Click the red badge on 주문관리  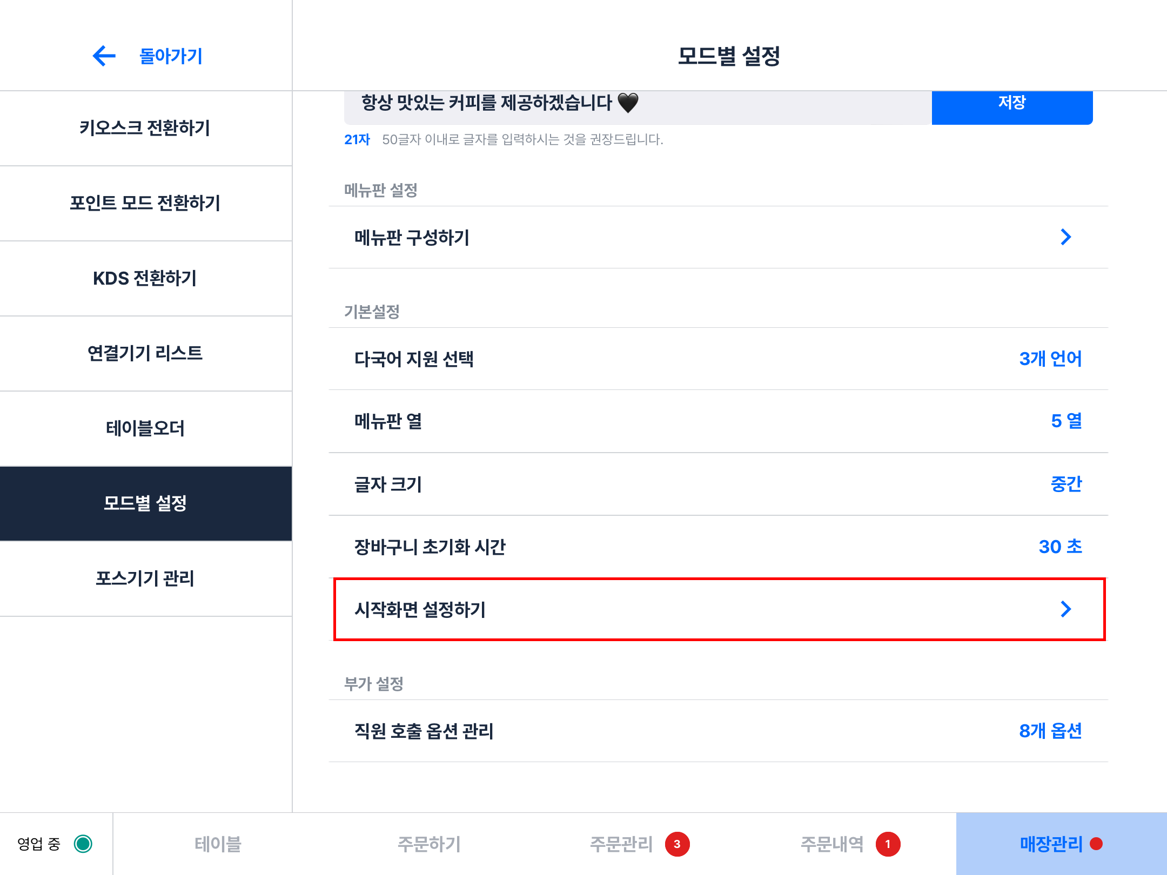click(677, 844)
